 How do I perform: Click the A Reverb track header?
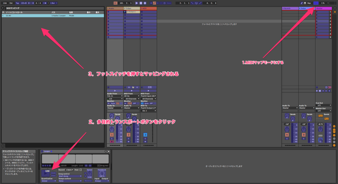(x=289, y=8)
